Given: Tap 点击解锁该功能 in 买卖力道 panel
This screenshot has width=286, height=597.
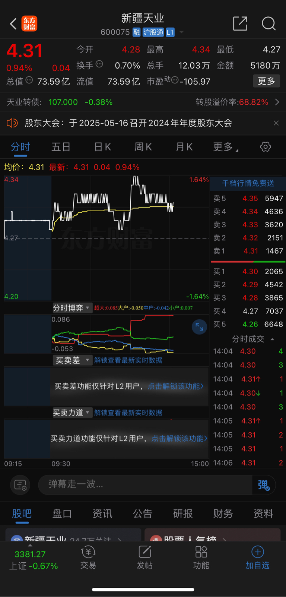Looking at the screenshot, I should pos(179,439).
